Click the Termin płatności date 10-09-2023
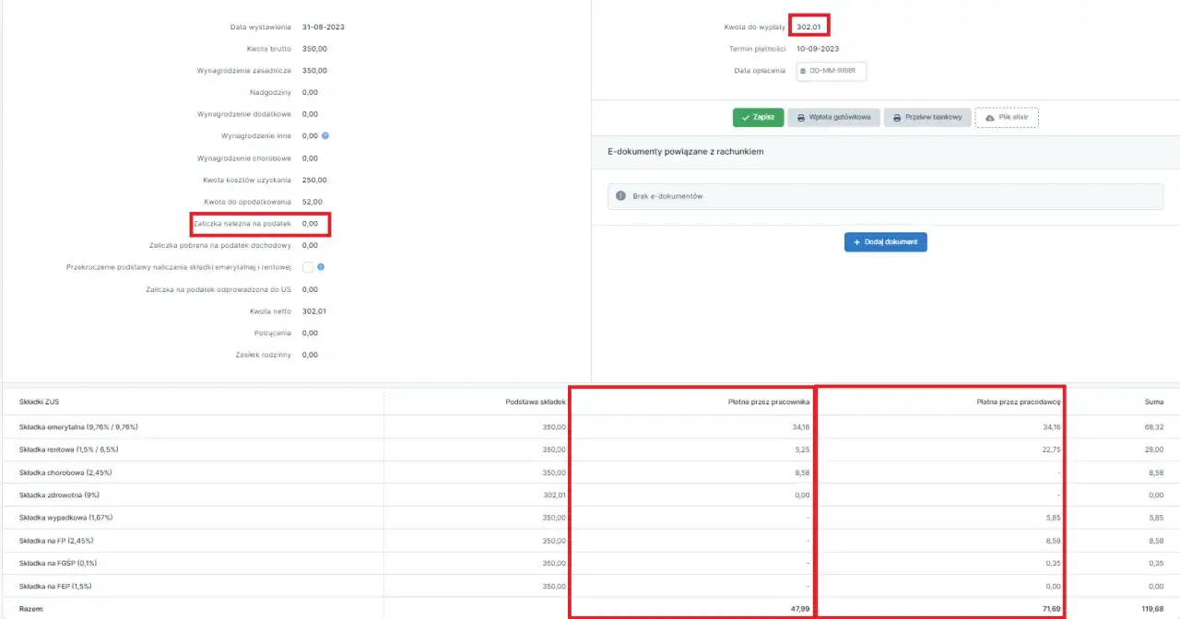Viewport: 1180px width, 619px height. pos(818,49)
